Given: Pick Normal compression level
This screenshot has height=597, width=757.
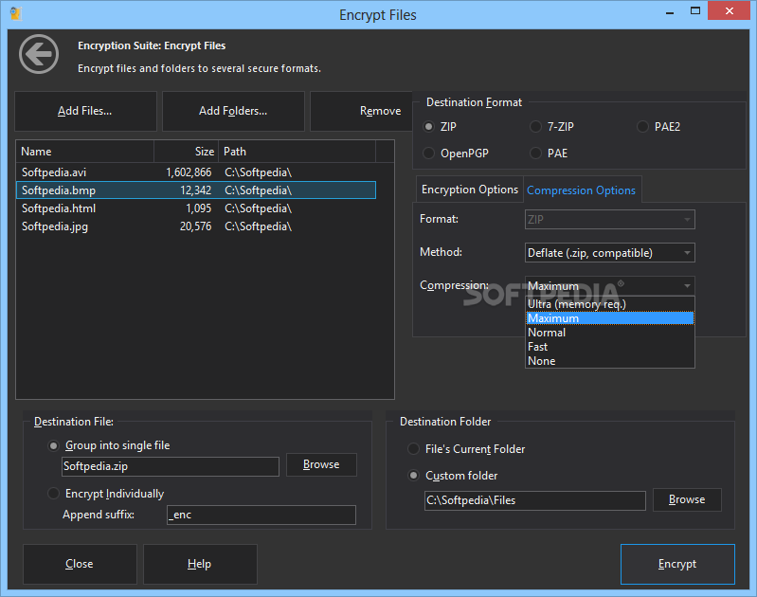Looking at the screenshot, I should [610, 333].
